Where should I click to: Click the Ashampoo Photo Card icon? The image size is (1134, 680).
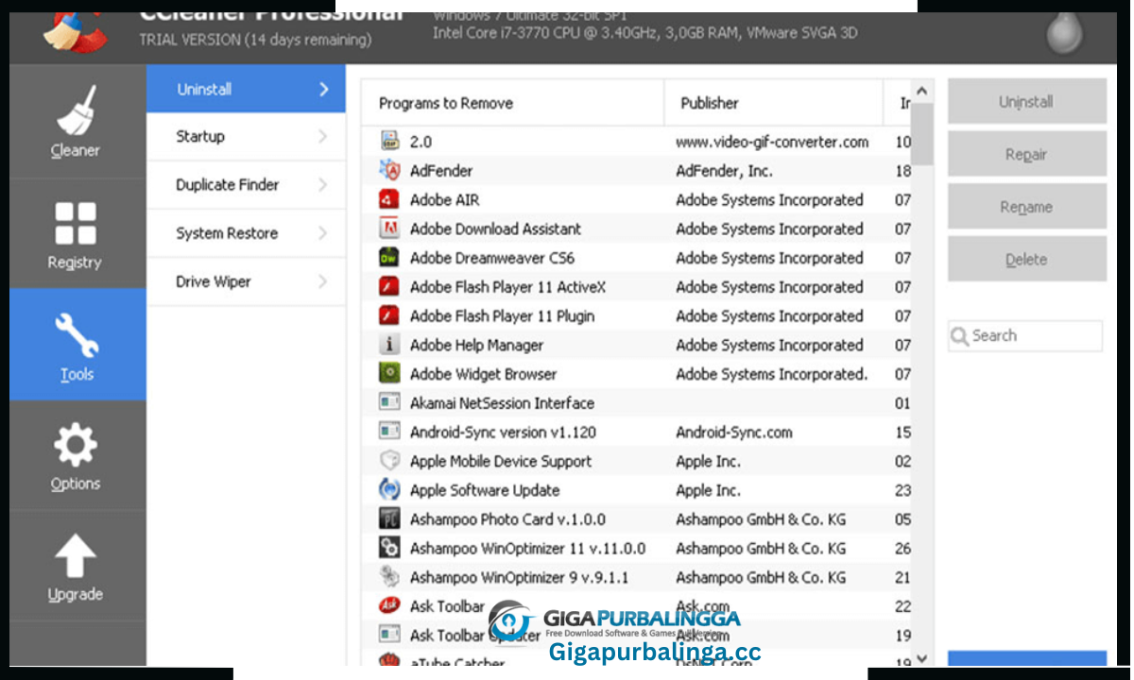389,519
